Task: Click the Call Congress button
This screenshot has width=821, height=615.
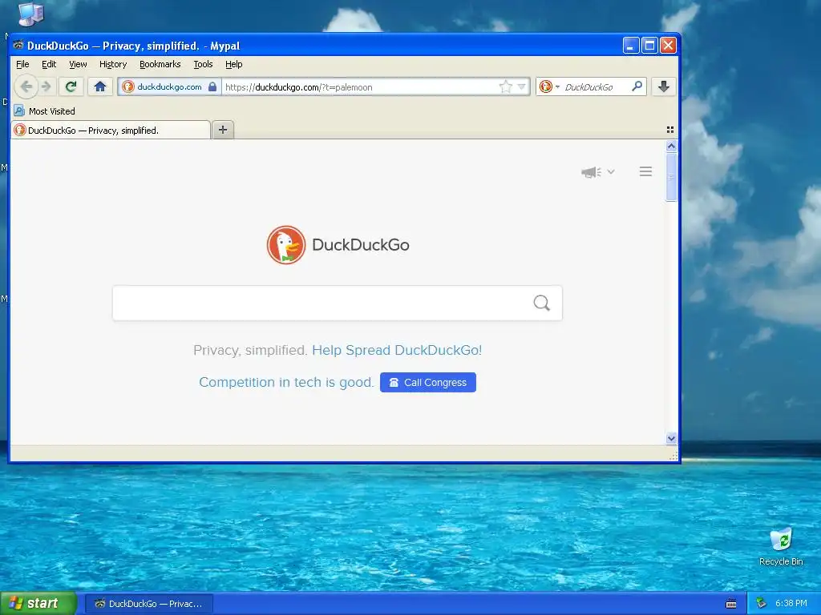Action: [x=428, y=382]
